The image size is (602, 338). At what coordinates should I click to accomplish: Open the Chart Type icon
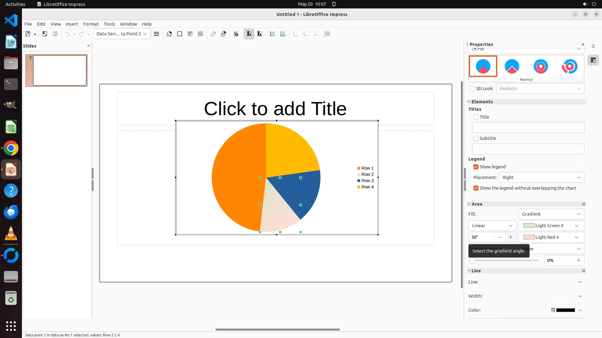click(169, 34)
